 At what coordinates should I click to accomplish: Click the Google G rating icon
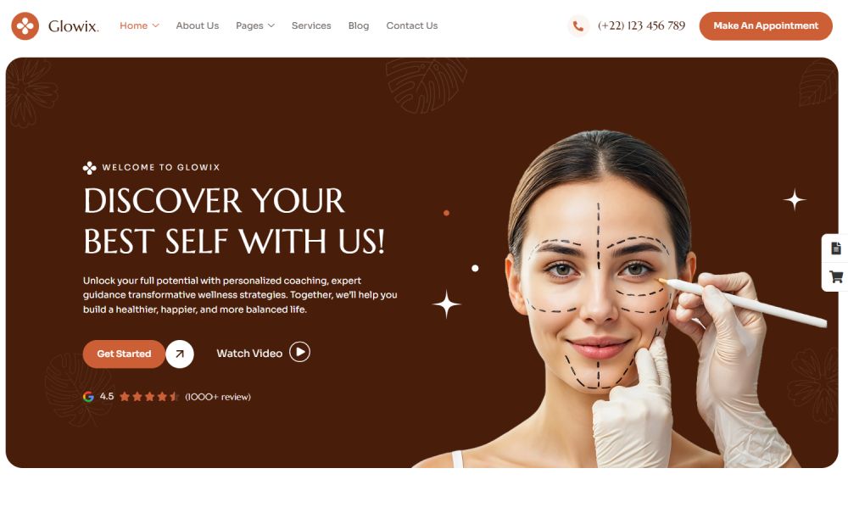[88, 397]
